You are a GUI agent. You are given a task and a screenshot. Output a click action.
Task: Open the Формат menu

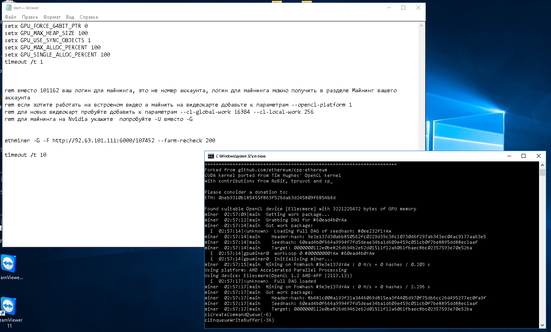(52, 17)
